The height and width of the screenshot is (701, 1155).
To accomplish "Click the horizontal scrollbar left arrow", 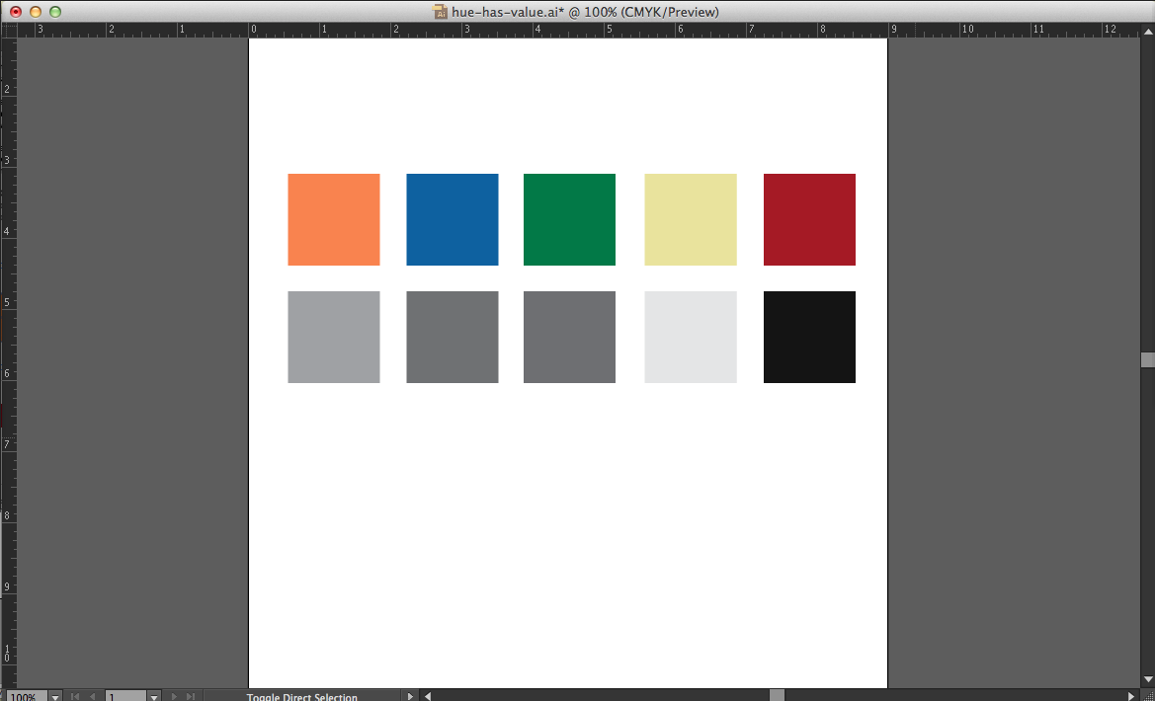I will tap(428, 696).
